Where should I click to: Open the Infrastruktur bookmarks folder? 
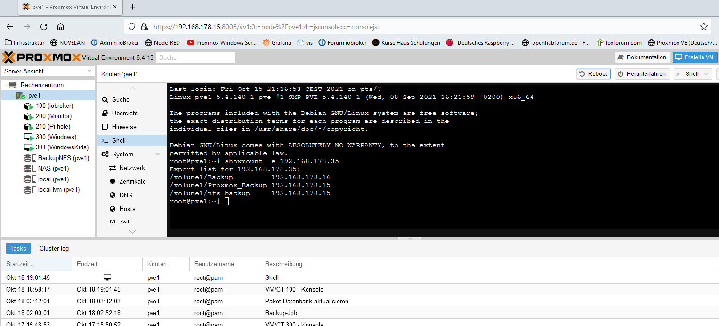(x=24, y=42)
